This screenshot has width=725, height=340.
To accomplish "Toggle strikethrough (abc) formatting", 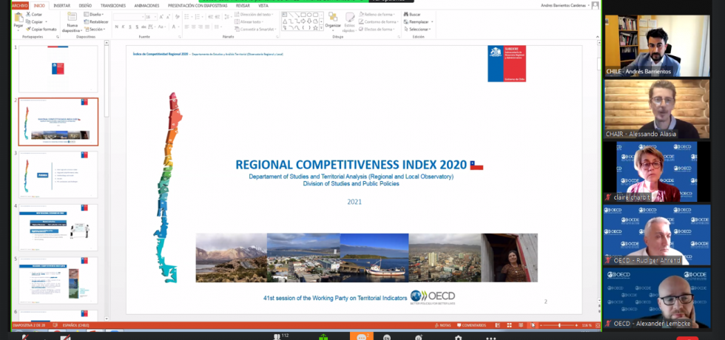I will (144, 27).
